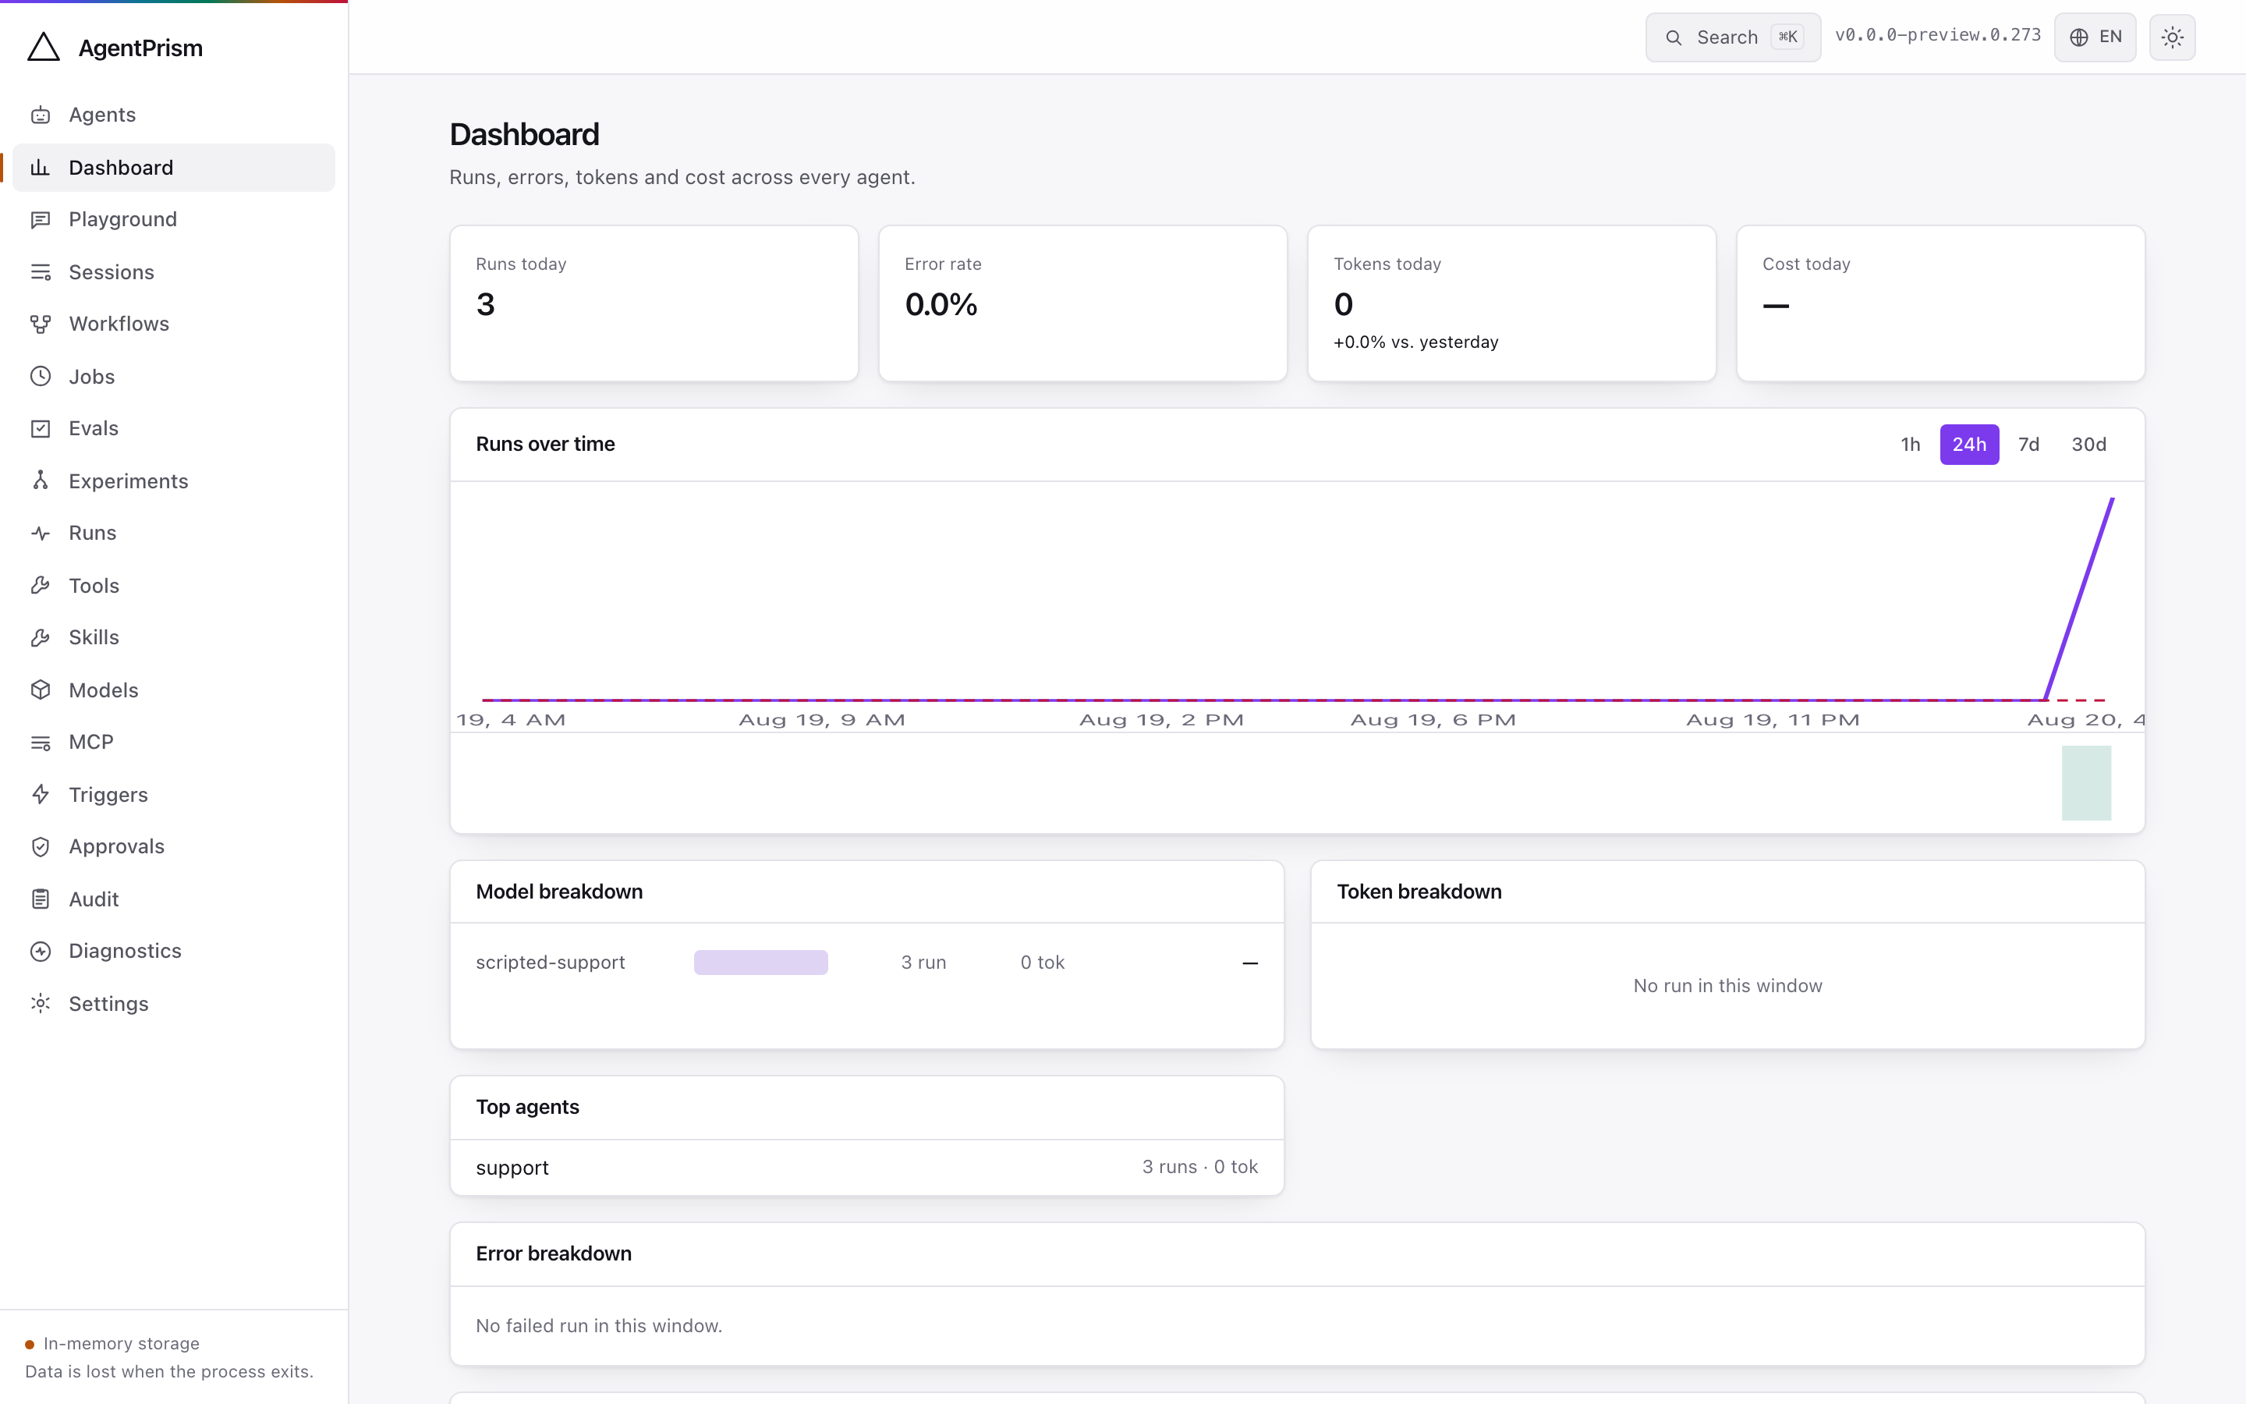The width and height of the screenshot is (2246, 1404).
Task: Select the Evals checkmark icon
Action: (41, 428)
